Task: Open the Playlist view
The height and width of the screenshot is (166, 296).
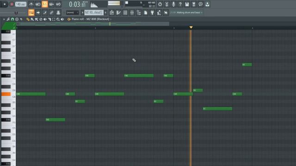Action: pyautogui.click(x=112, y=12)
